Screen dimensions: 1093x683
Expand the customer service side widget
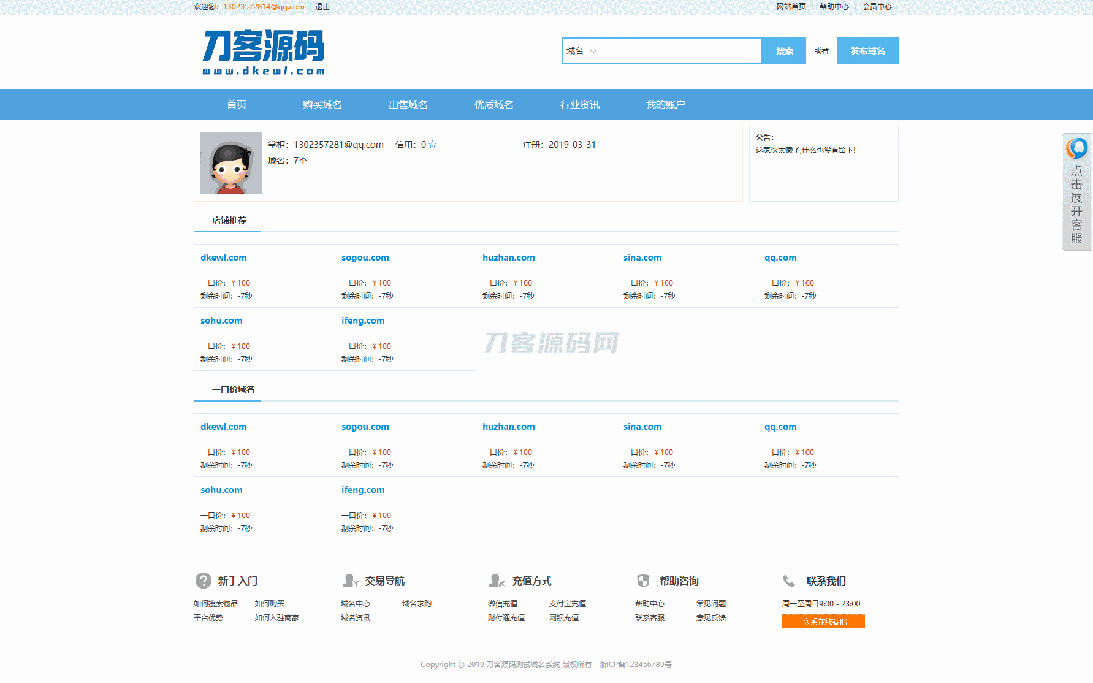coord(1076,192)
